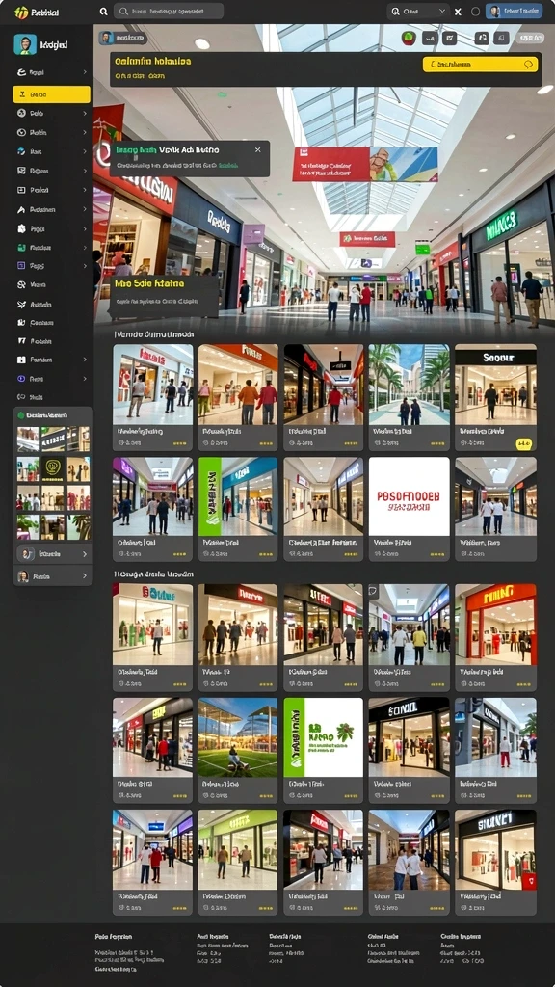Expand chevron next to the blue cloud item
555x987 pixels.
[x=85, y=151]
